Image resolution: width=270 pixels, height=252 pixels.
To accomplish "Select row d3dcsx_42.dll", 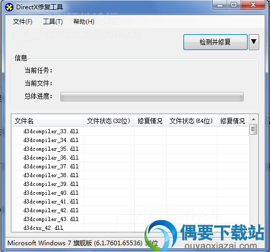I will coord(130,228).
